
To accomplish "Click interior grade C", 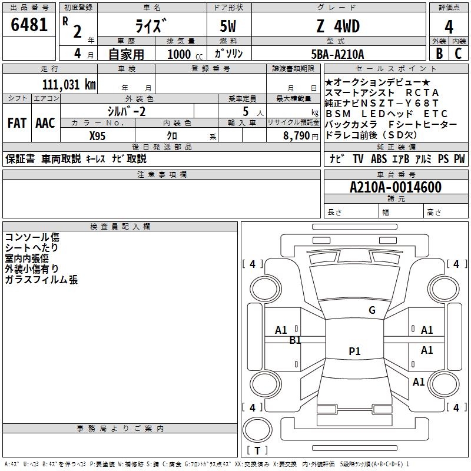I will click(x=458, y=54).
